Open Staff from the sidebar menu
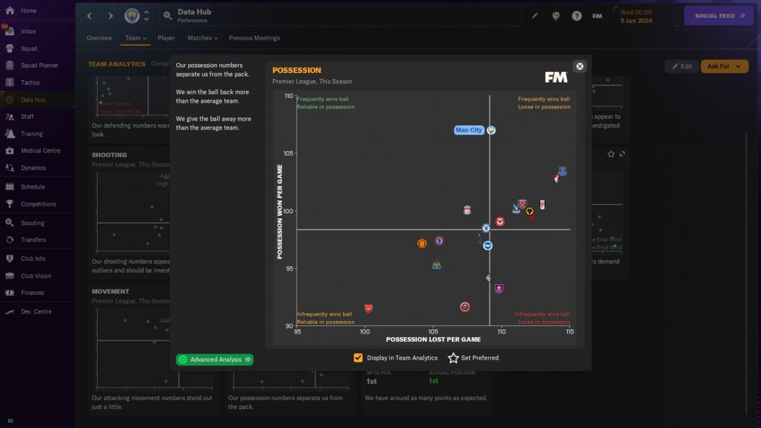Viewport: 761px width, 428px height. [27, 117]
